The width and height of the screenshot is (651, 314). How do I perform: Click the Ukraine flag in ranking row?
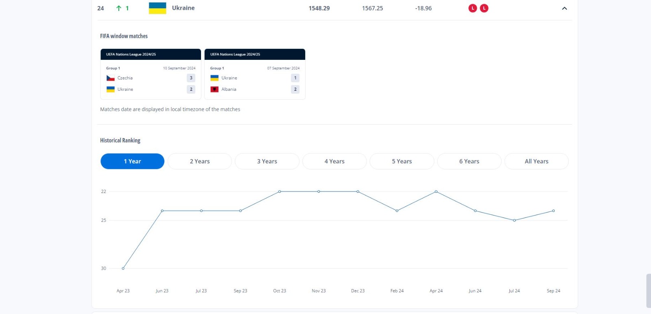tap(157, 8)
